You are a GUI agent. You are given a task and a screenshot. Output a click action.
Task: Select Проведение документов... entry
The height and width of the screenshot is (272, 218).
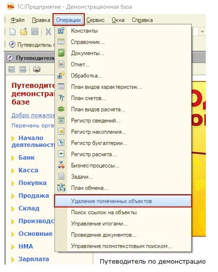123,235
